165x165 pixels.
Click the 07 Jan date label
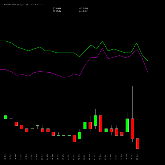(x=95, y=157)
